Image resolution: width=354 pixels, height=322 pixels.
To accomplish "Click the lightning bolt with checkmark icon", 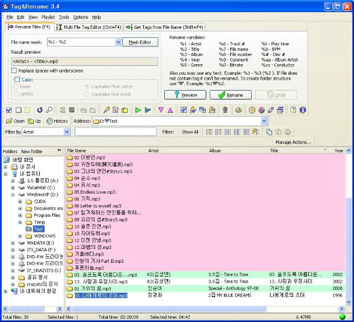I will pos(193,110).
